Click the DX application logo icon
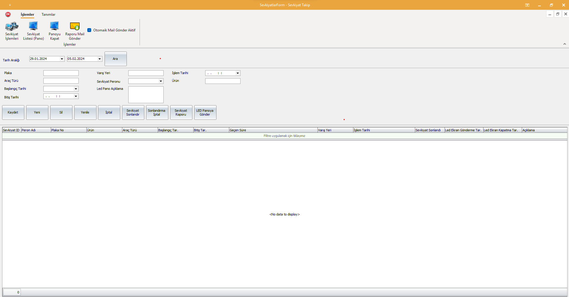The height and width of the screenshot is (297, 569). pos(8,14)
